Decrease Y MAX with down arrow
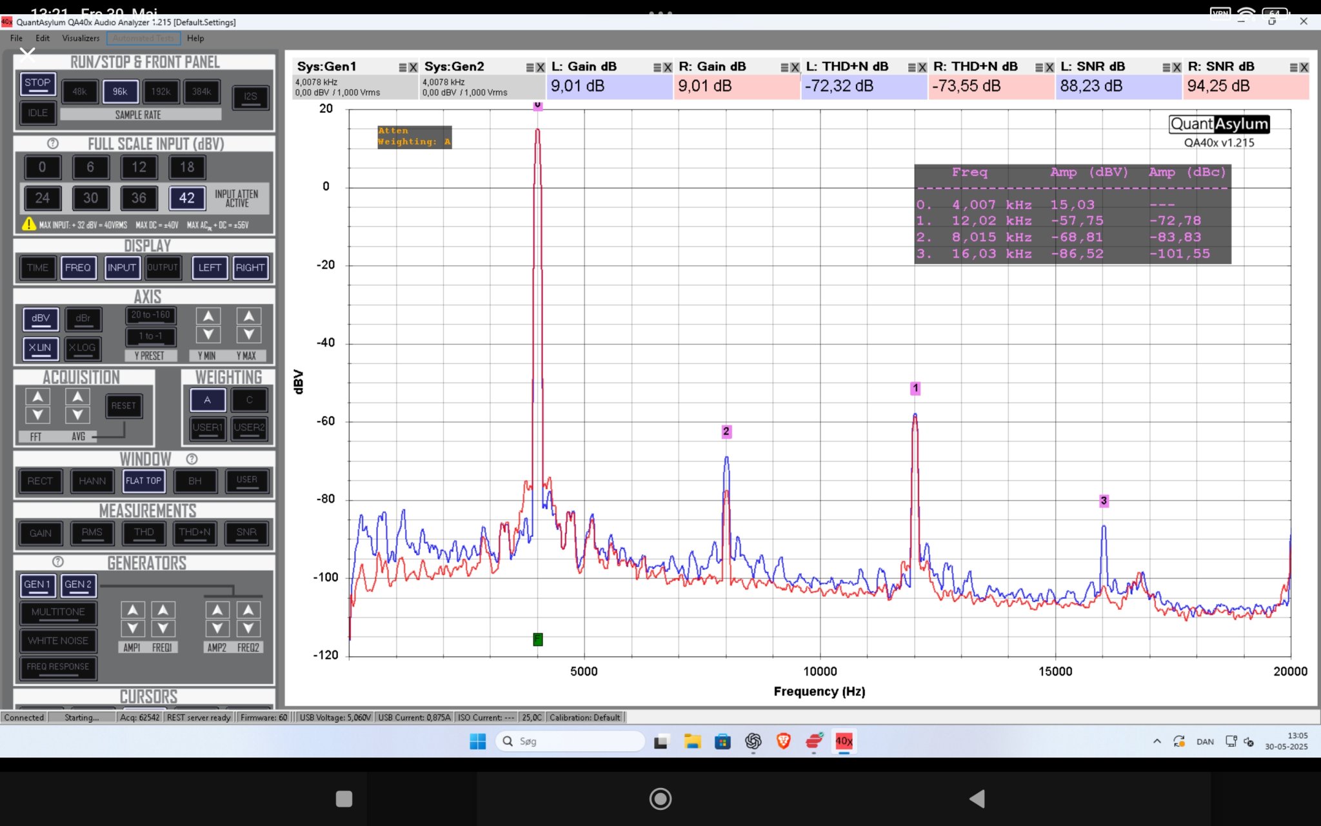The height and width of the screenshot is (826, 1321). click(x=249, y=334)
